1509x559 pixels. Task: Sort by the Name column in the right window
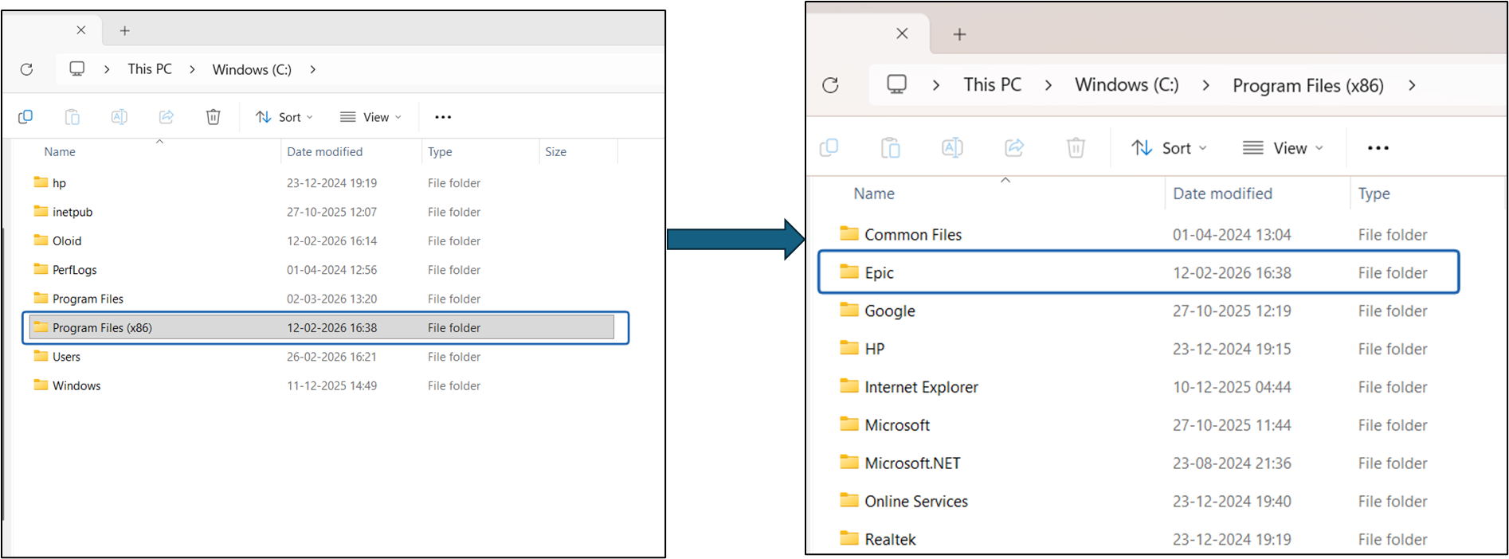874,193
